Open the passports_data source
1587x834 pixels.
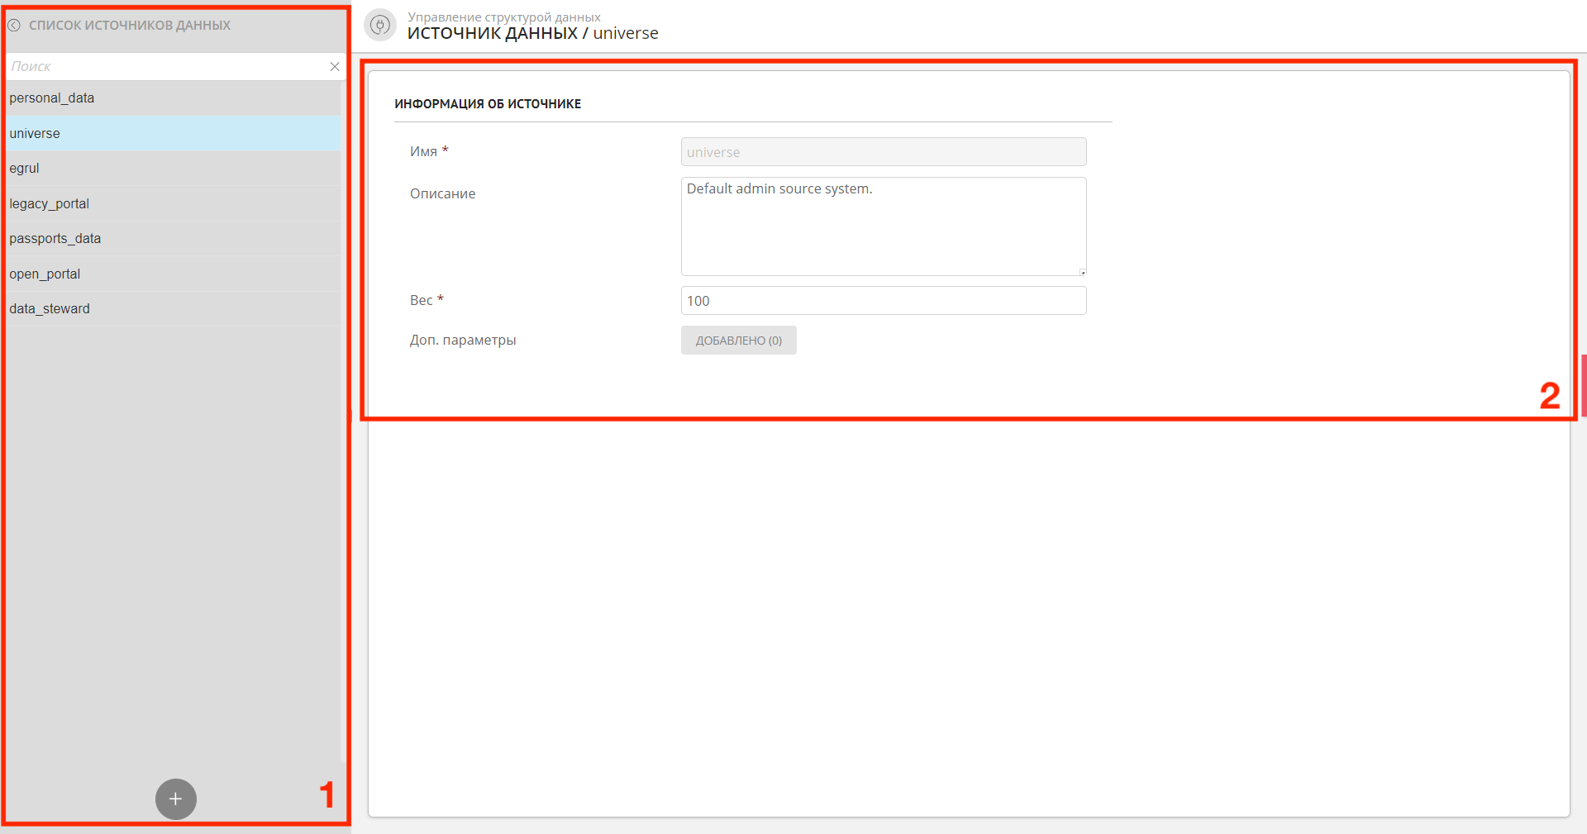(55, 239)
